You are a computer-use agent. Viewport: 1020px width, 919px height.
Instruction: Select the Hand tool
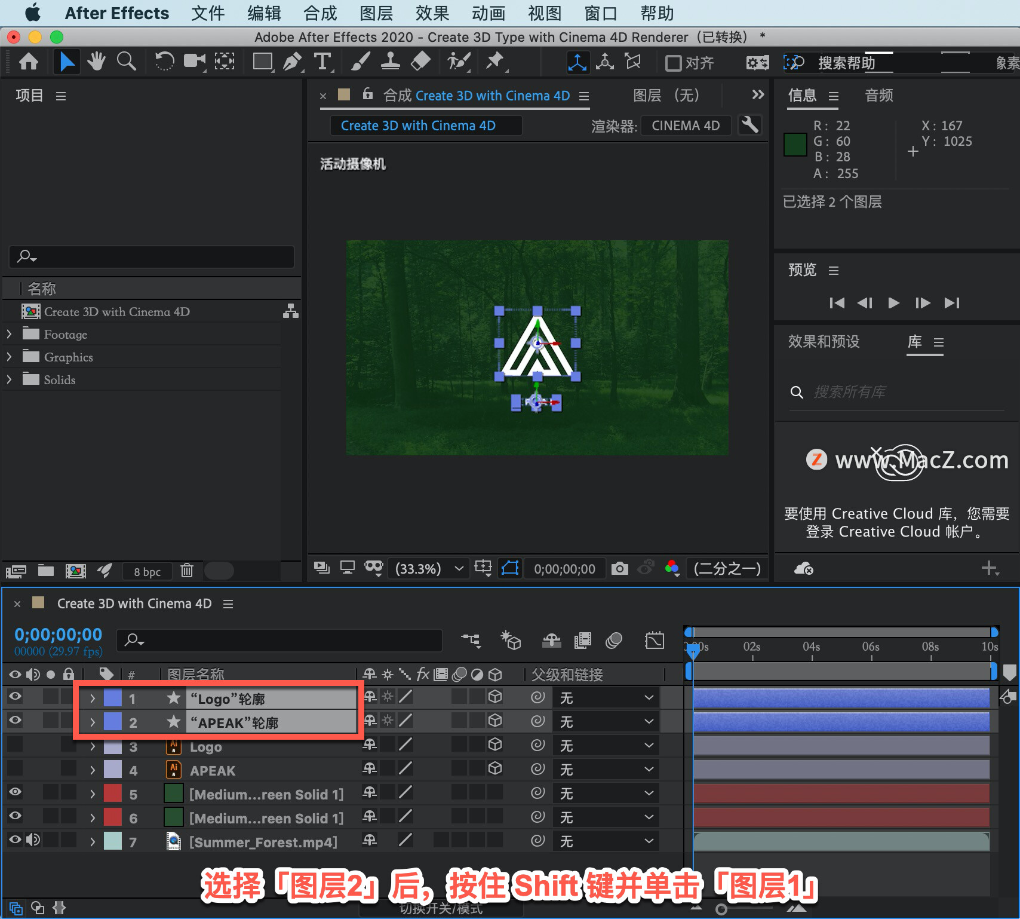[x=96, y=62]
